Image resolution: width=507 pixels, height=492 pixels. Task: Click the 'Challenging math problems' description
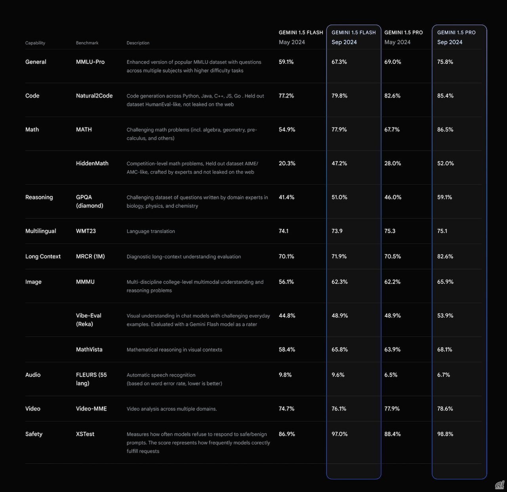pos(192,134)
